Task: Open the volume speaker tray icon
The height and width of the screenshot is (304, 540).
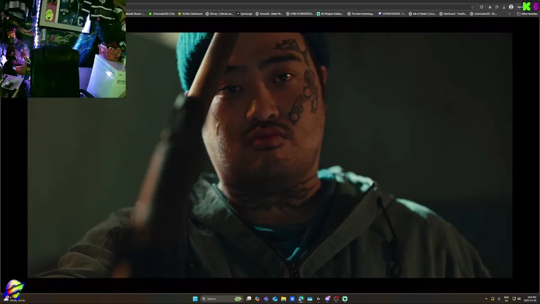Action: 519,299
